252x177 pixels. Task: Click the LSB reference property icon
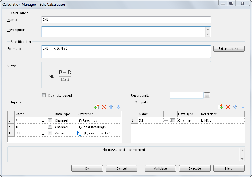80,133
